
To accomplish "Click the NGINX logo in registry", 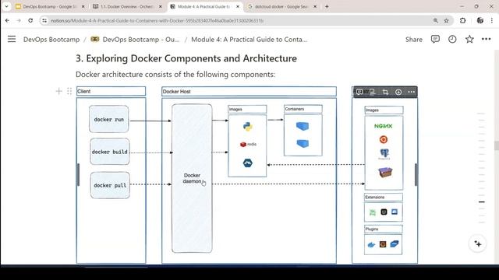I will [x=383, y=126].
